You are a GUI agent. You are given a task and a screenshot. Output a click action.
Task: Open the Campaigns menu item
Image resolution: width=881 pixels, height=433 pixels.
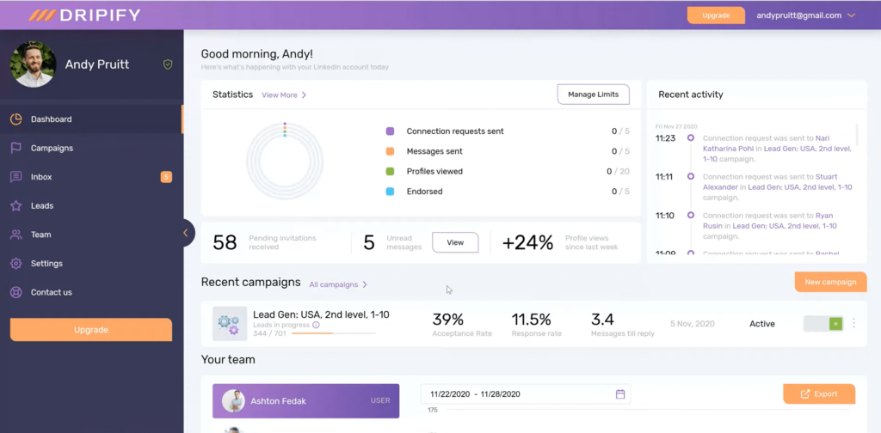click(x=91, y=148)
